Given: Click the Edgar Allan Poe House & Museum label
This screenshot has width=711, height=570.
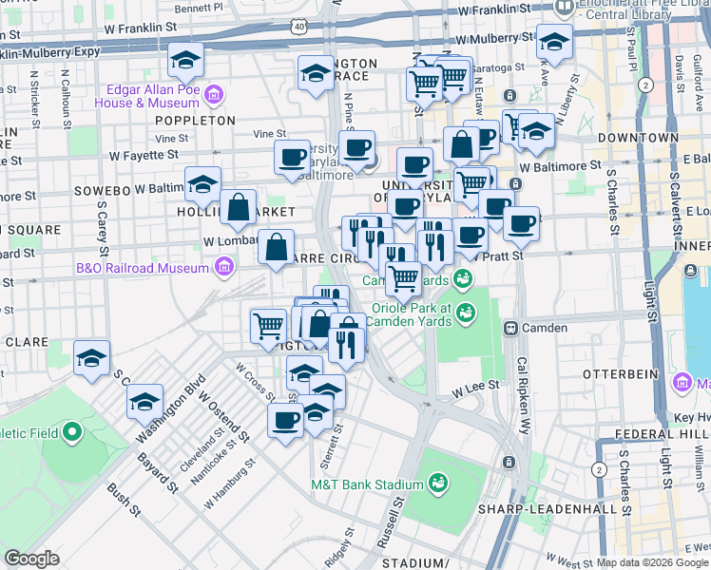Looking at the screenshot, I should [147, 96].
